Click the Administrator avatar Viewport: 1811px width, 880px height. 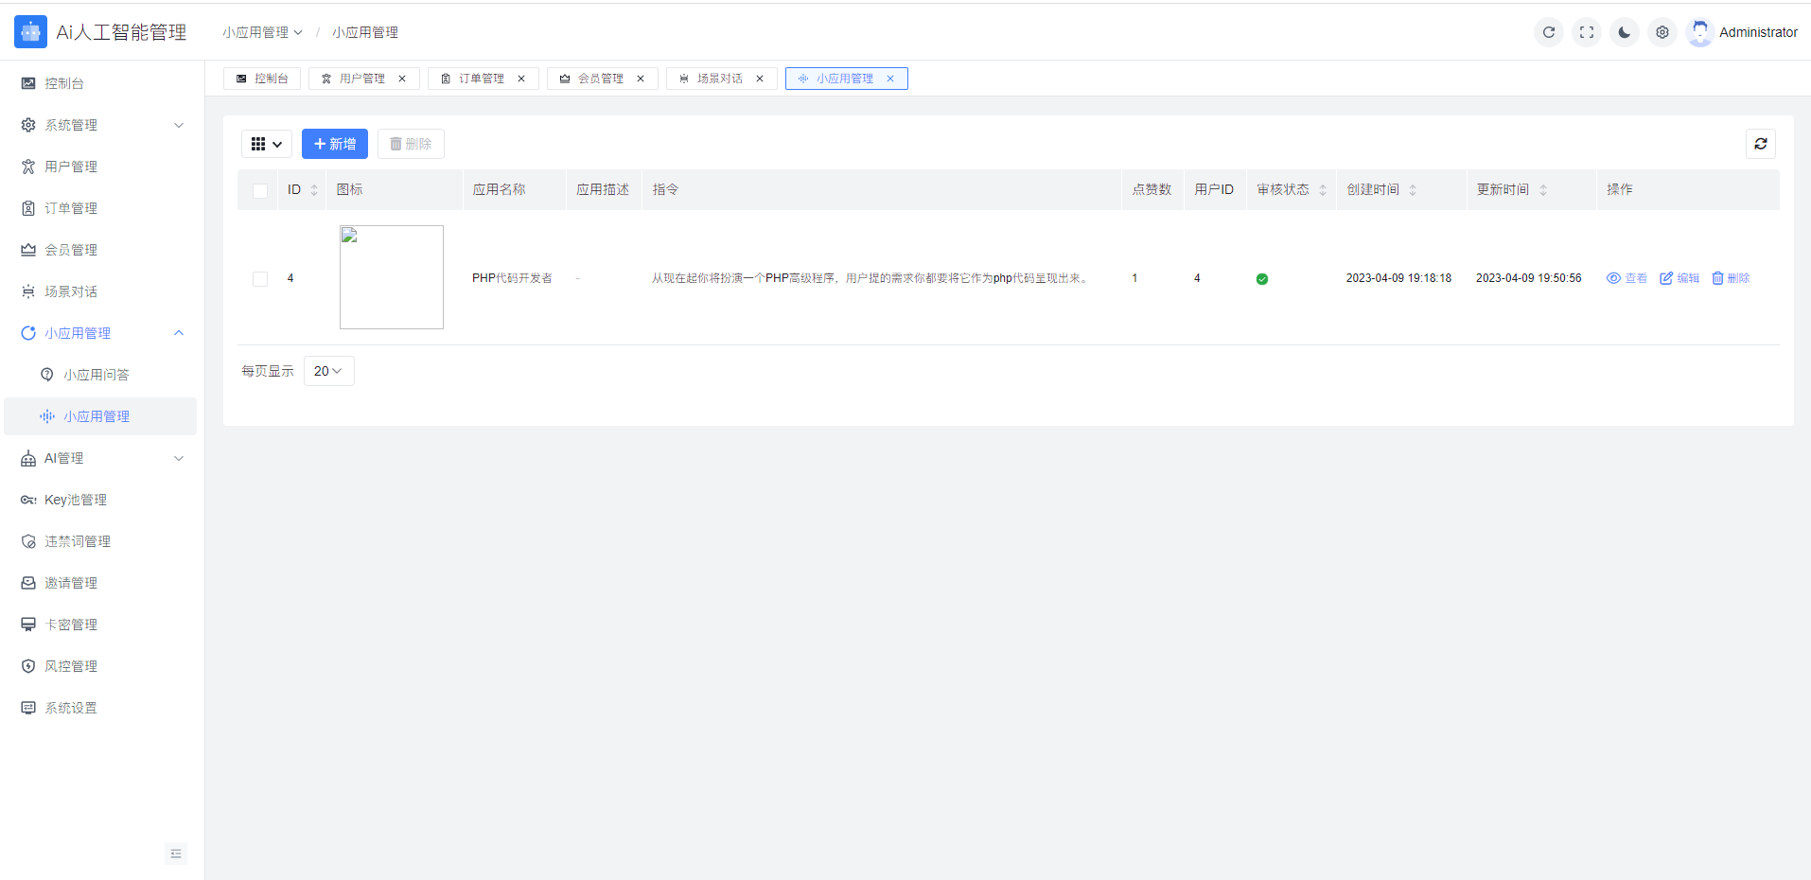(x=1699, y=32)
